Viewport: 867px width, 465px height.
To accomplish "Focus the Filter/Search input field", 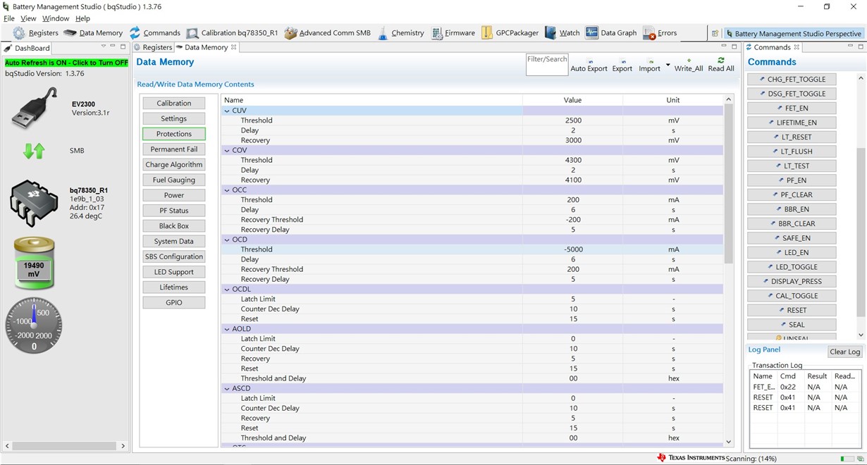I will [547, 65].
